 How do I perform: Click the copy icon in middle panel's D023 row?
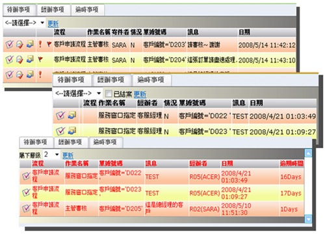click(x=72, y=130)
